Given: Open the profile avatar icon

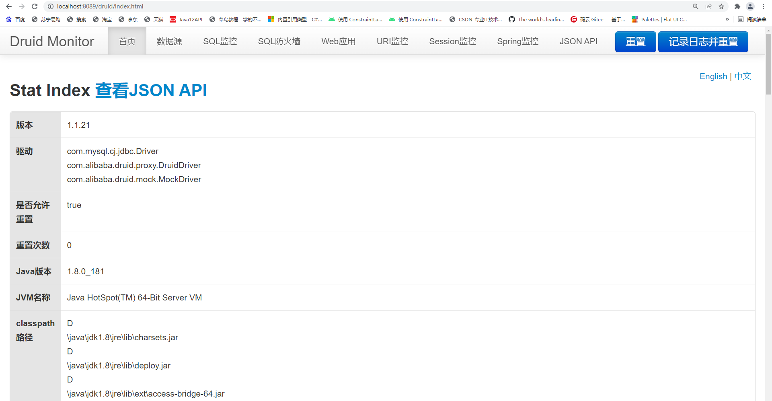Looking at the screenshot, I should coord(750,6).
